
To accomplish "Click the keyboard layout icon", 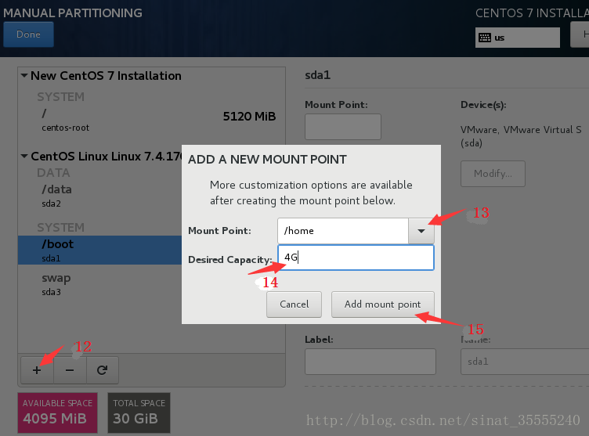I will click(x=485, y=38).
